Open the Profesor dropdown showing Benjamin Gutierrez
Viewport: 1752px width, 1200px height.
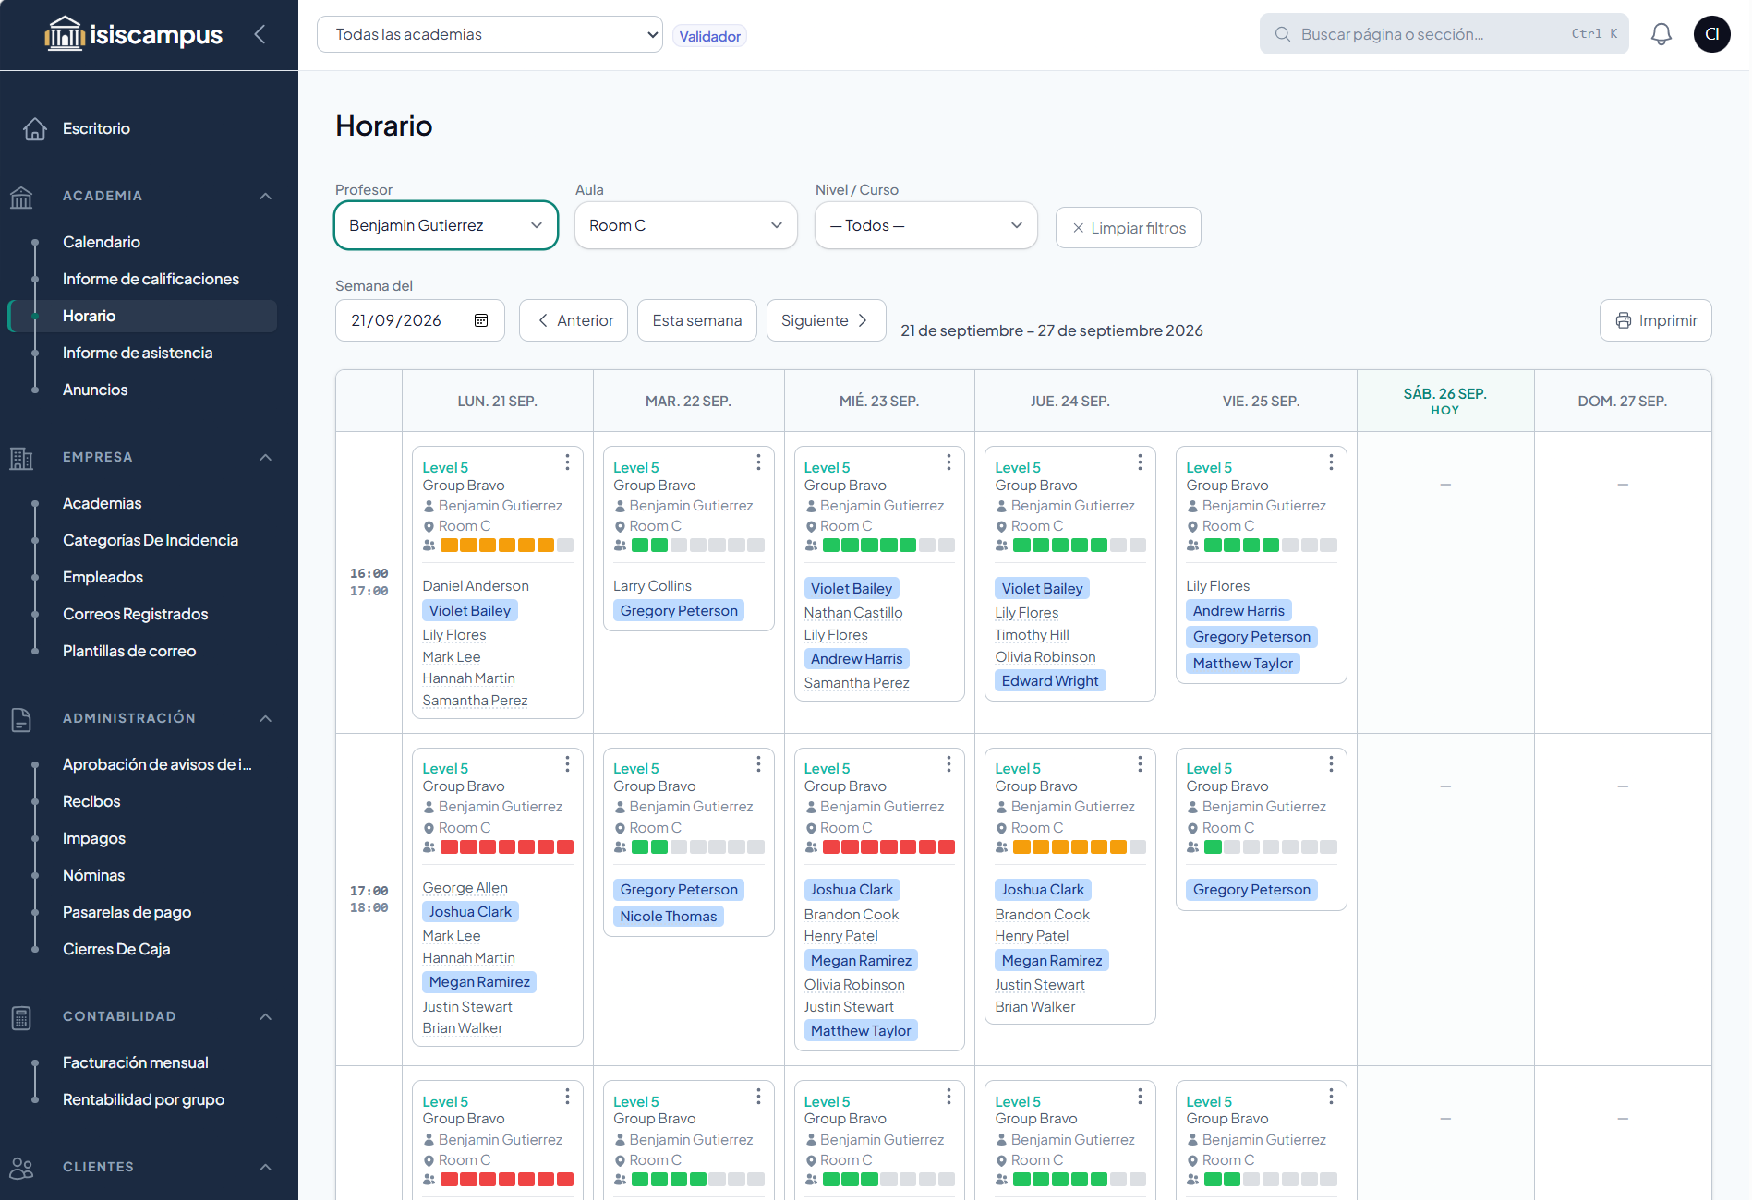(x=446, y=225)
